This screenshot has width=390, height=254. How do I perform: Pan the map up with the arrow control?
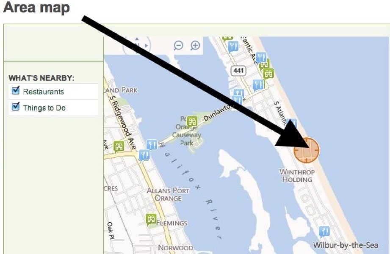136,39
